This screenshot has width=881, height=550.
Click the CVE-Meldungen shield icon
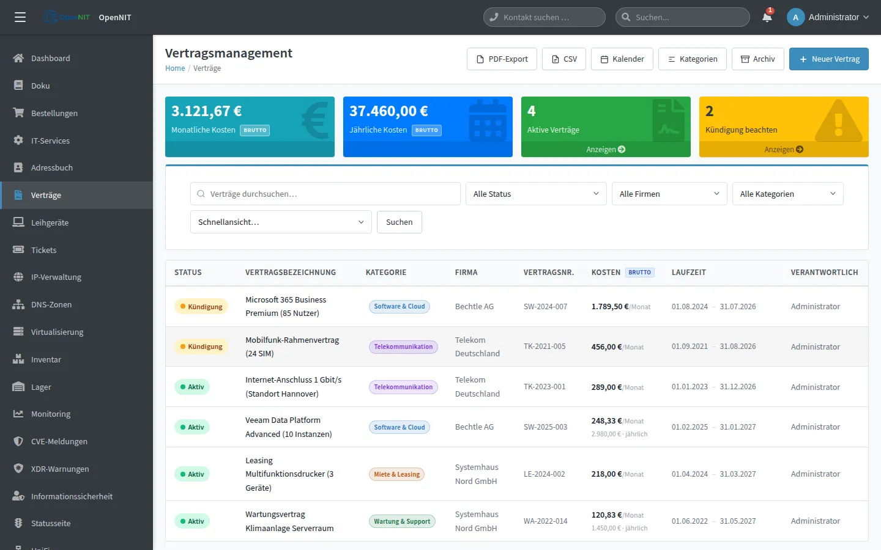tap(18, 441)
